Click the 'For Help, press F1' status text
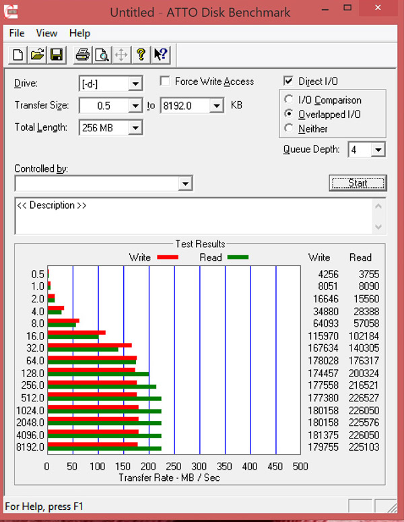 44,507
